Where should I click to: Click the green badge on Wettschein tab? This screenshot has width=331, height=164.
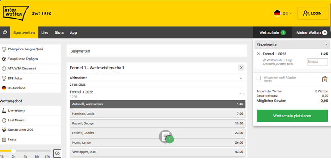point(283,32)
